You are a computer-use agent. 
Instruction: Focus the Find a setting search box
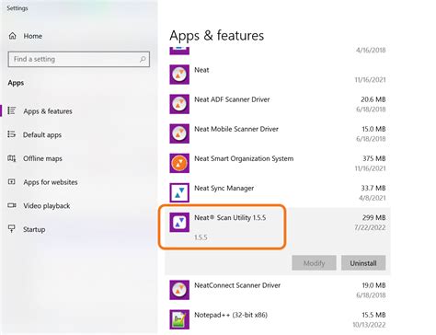click(79, 59)
